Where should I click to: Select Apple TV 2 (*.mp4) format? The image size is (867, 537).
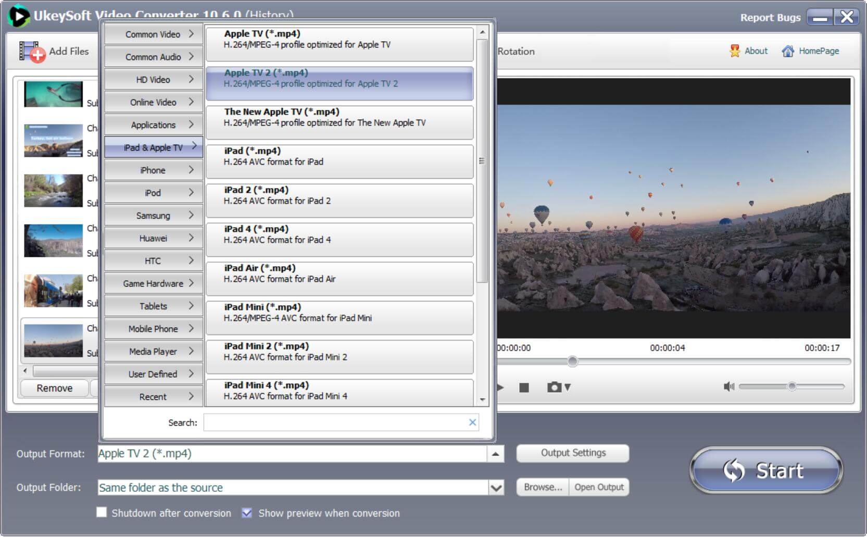coord(340,83)
